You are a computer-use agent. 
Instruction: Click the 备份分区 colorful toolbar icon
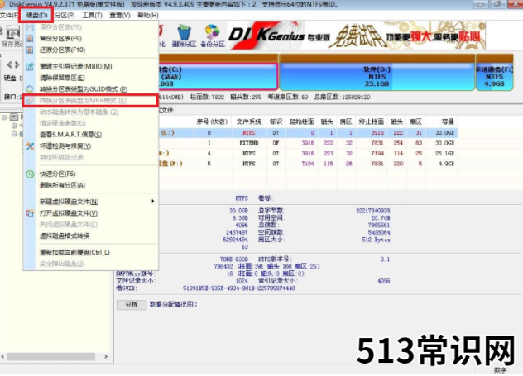[213, 36]
